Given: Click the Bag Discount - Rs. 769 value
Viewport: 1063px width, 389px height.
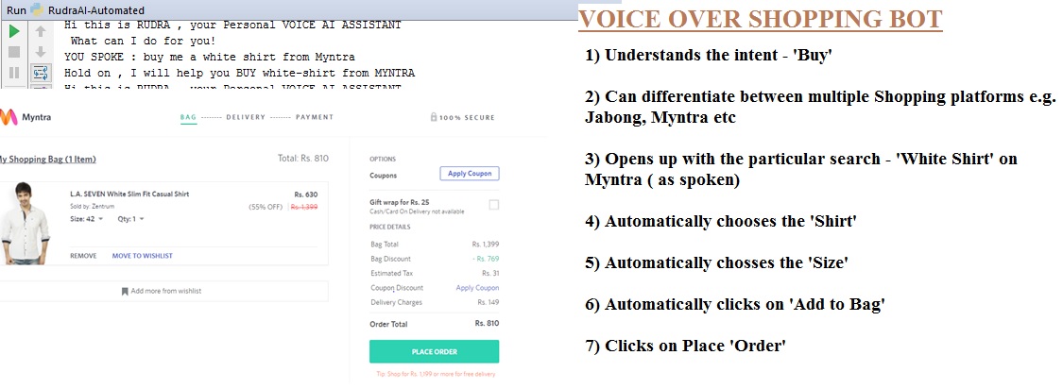Looking at the screenshot, I should point(486,259).
